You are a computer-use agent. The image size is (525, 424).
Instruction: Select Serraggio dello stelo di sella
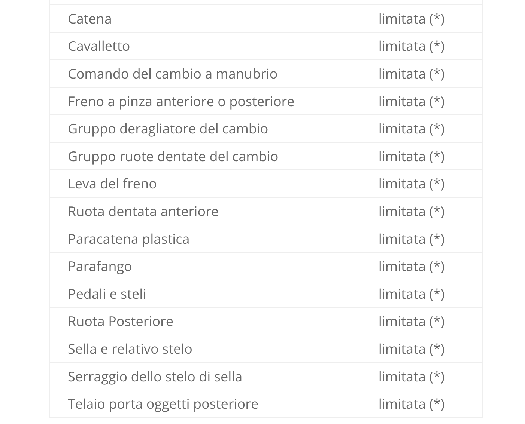155,377
